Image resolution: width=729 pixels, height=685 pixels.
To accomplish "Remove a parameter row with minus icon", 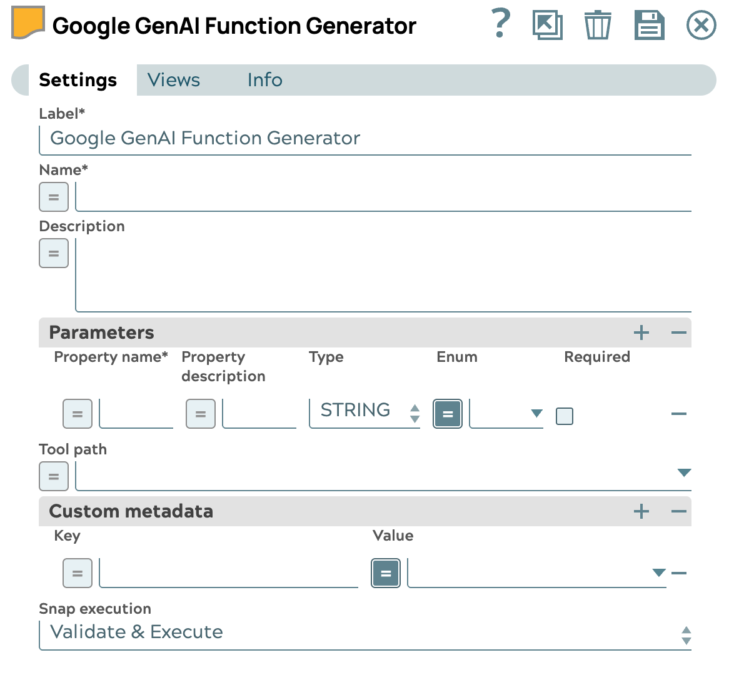I will coord(678,413).
